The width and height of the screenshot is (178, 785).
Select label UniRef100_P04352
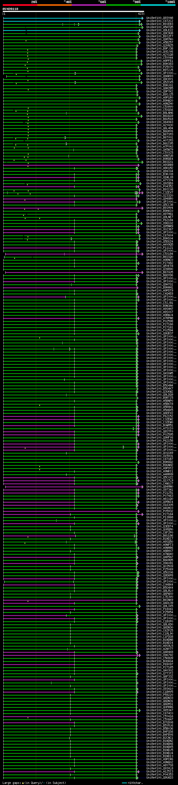coord(160,186)
